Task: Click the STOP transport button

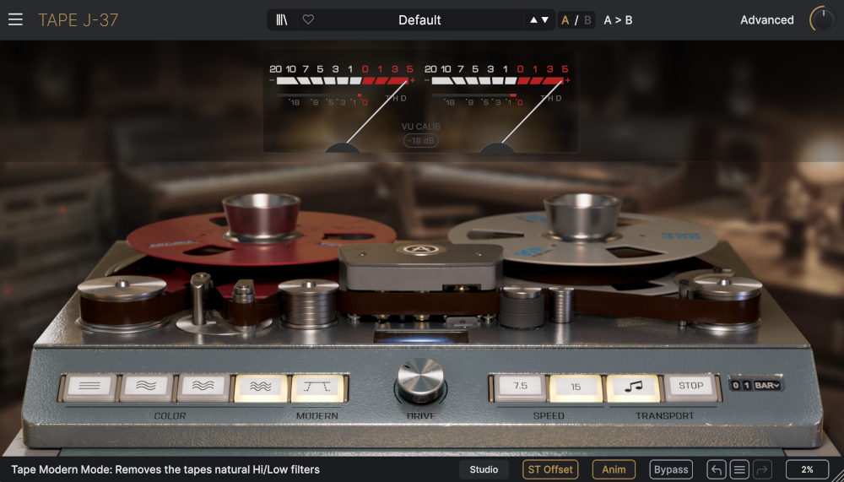Action: (690, 387)
